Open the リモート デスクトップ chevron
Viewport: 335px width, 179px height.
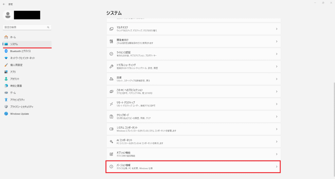tap(276, 104)
